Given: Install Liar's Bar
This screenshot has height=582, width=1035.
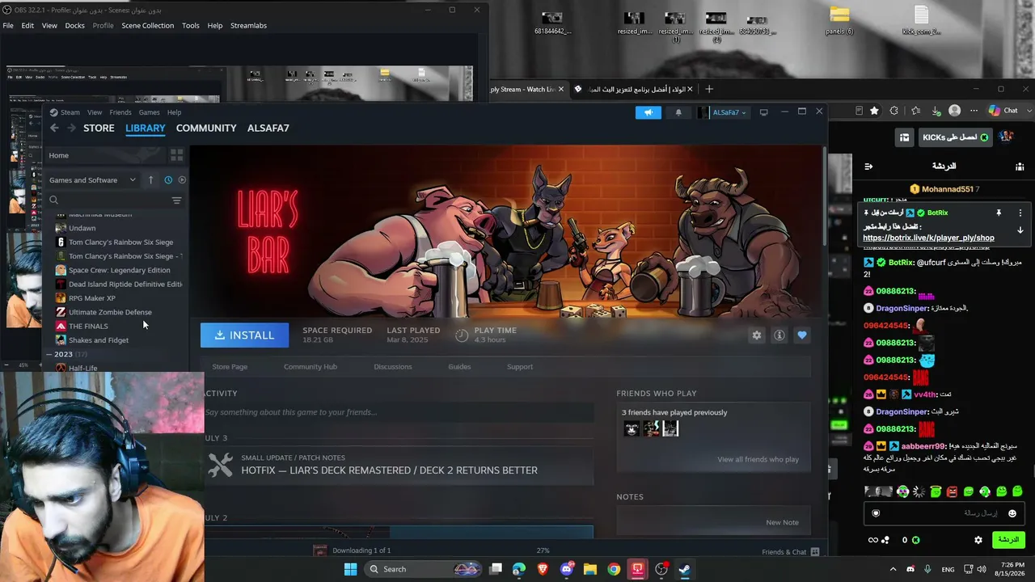Looking at the screenshot, I should (244, 335).
